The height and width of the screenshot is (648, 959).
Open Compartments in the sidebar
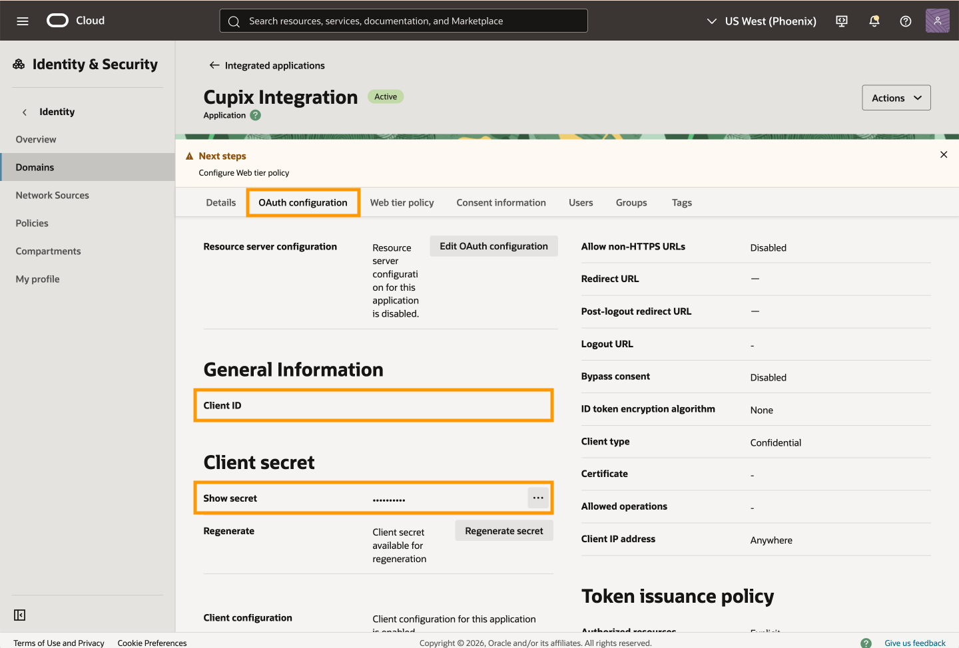[x=48, y=251]
